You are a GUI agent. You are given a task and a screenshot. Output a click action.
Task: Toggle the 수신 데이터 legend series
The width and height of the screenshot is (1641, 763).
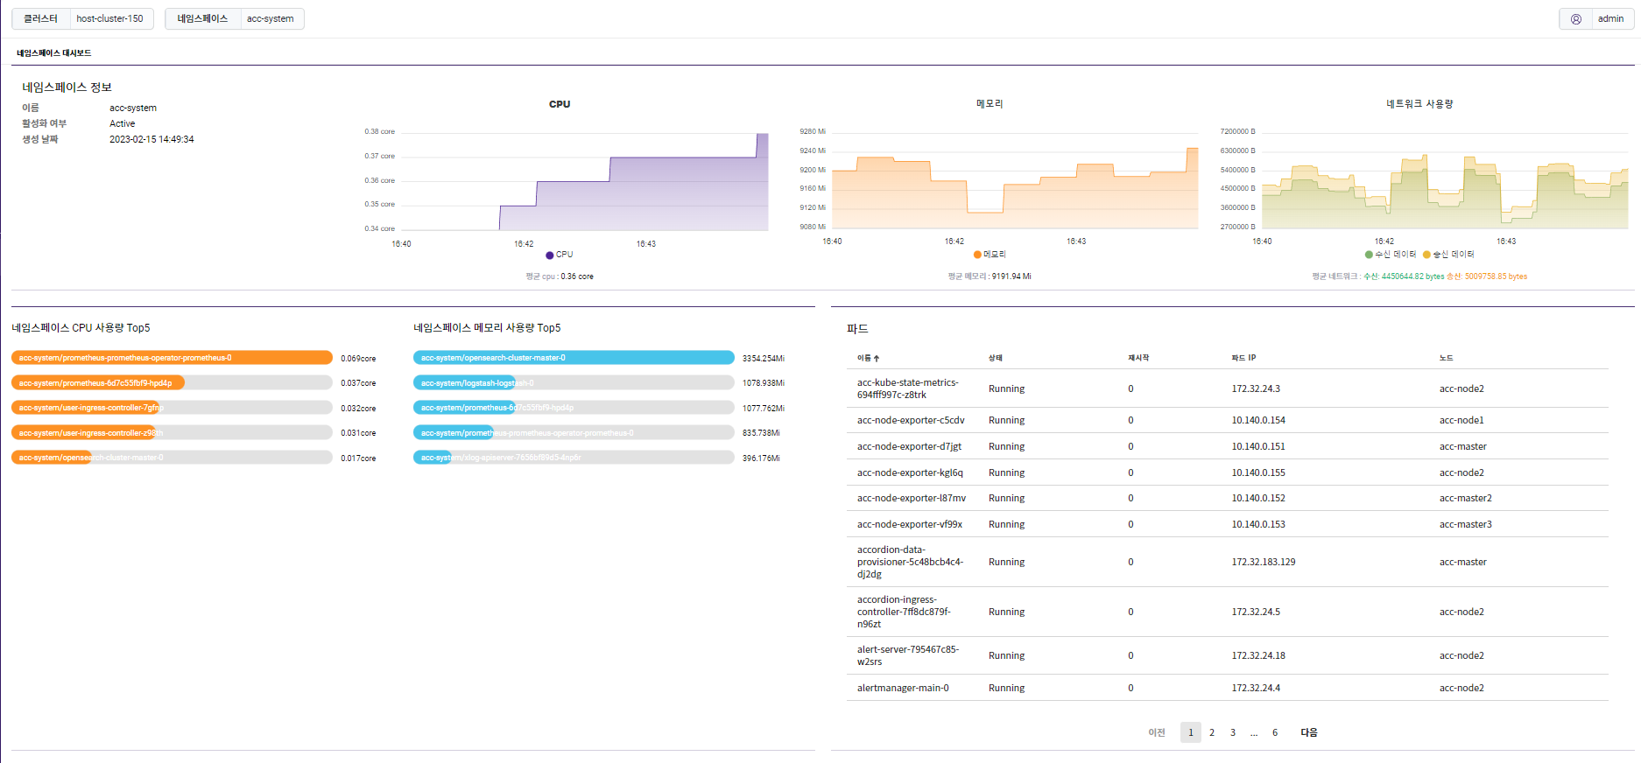1391,255
